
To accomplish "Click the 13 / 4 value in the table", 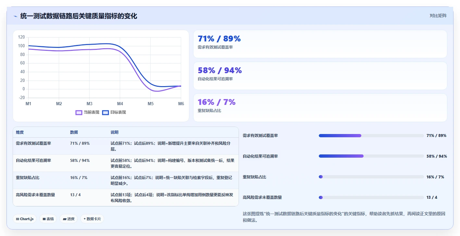I will point(75,195).
